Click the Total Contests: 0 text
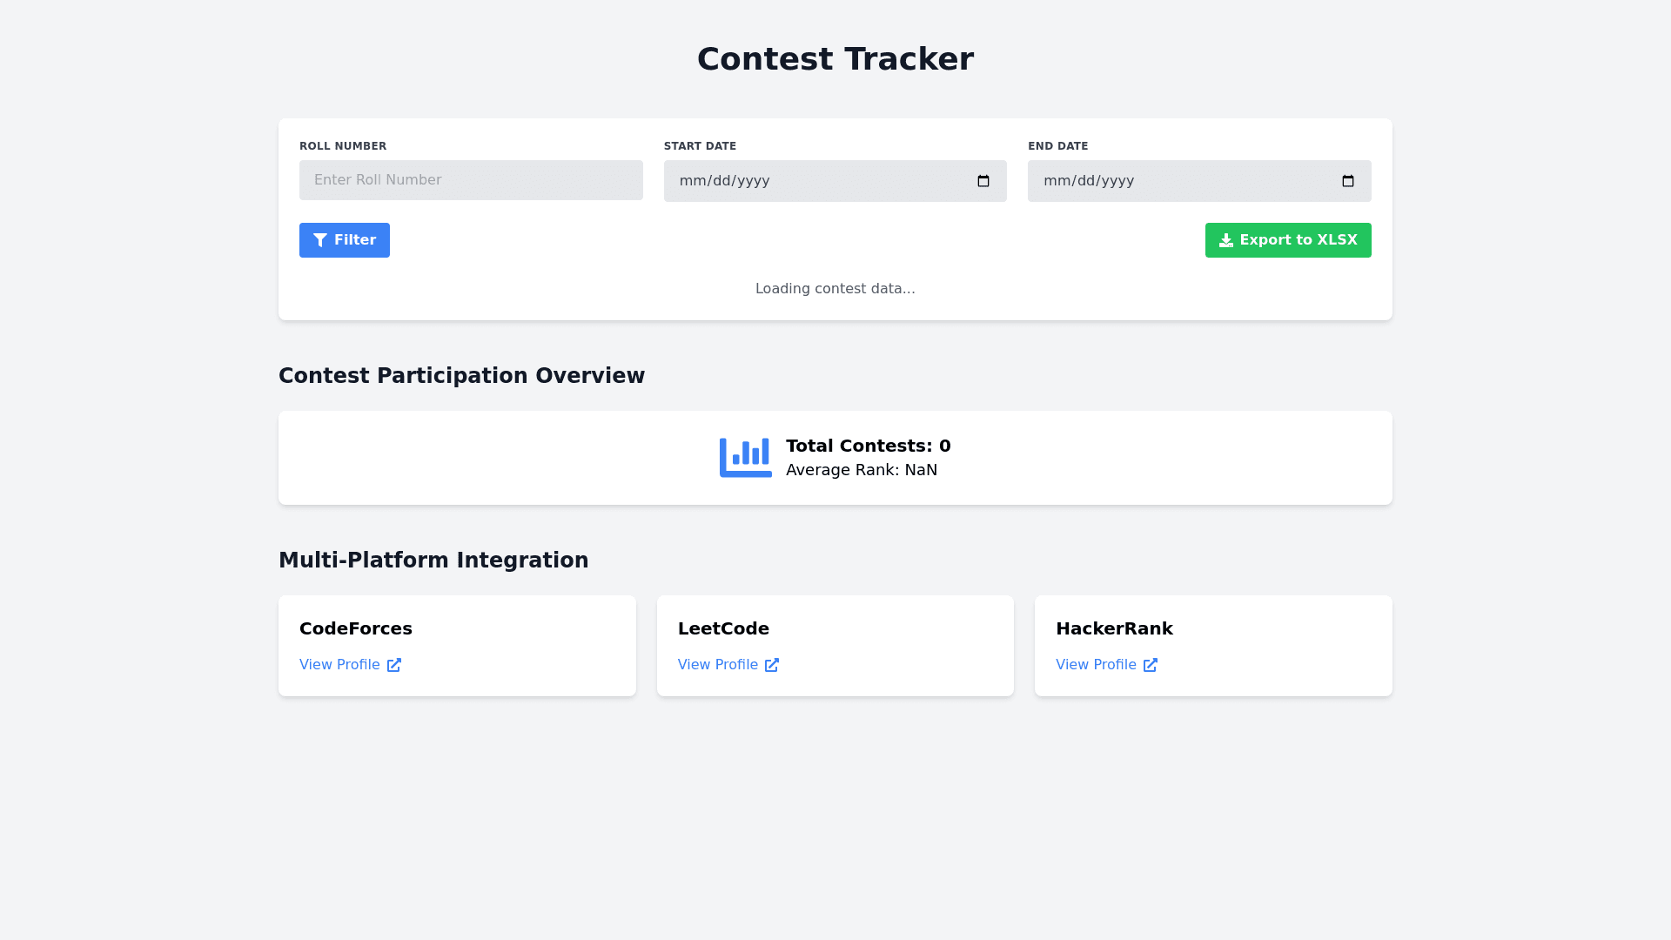Viewport: 1671px width, 940px height. click(868, 446)
